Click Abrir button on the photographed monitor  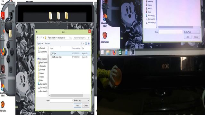point(188,37)
